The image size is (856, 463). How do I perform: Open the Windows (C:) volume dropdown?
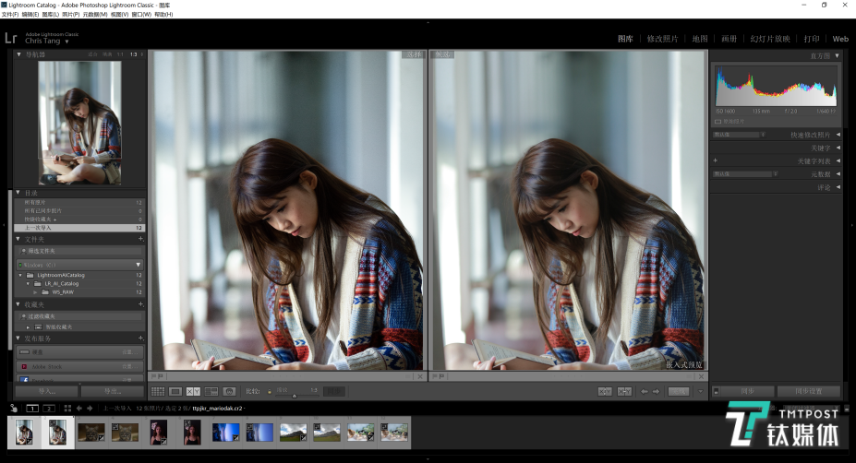point(137,265)
